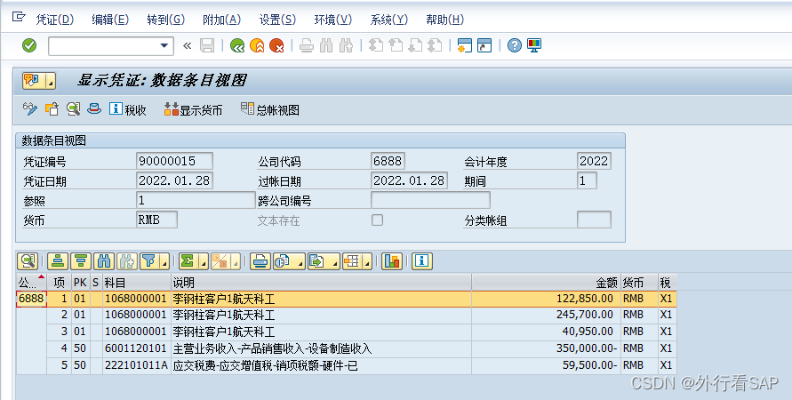Click the ALV Find Next icon
792x400 pixels.
click(127, 261)
